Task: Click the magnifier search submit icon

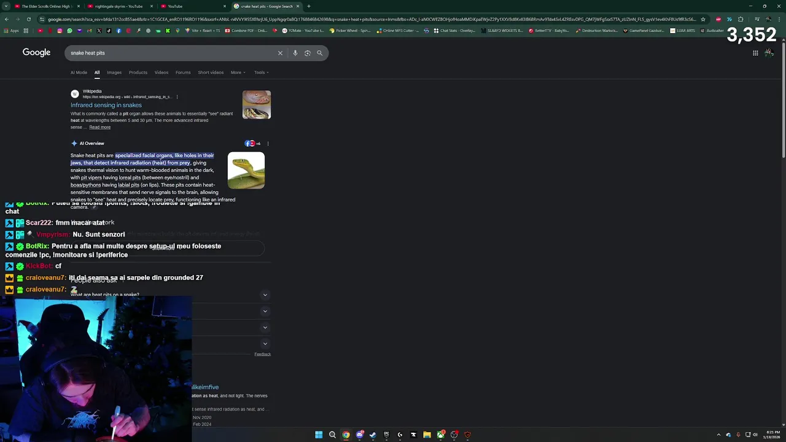Action: 319,53
